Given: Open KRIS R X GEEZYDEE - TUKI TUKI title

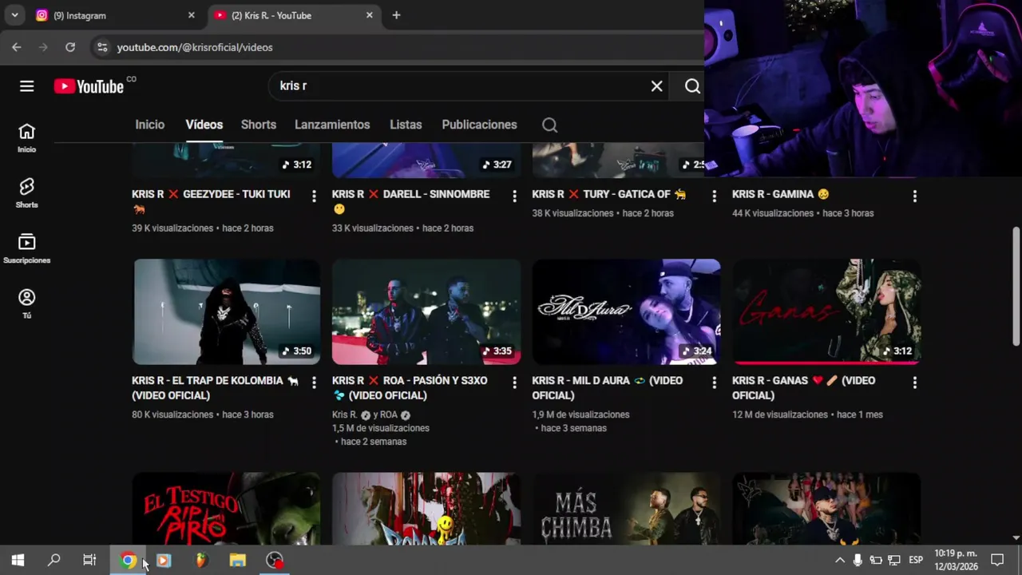Looking at the screenshot, I should (x=211, y=201).
